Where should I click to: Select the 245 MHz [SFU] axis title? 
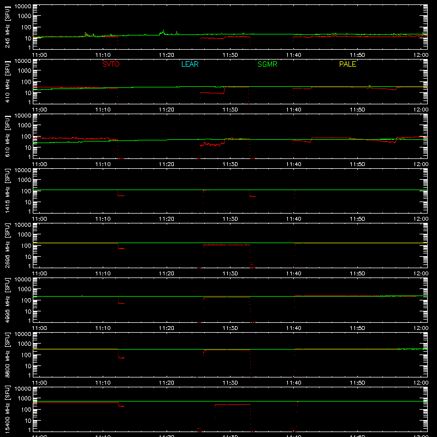[8, 27]
